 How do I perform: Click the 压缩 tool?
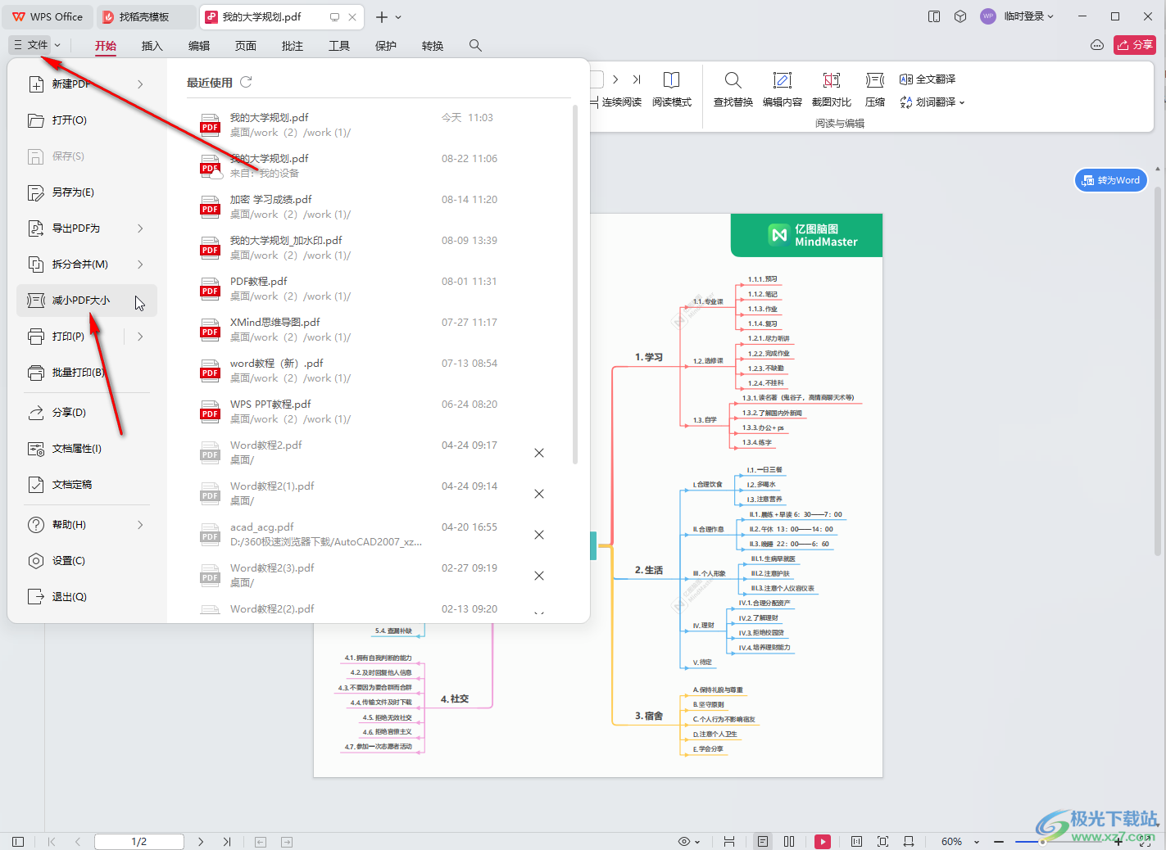[875, 89]
